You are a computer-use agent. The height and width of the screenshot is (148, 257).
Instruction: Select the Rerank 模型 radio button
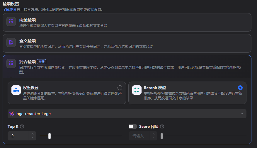coord(240,88)
